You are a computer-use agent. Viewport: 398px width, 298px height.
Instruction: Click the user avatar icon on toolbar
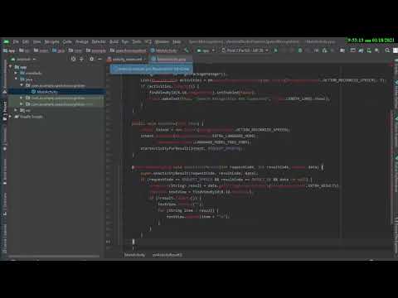(x=396, y=50)
